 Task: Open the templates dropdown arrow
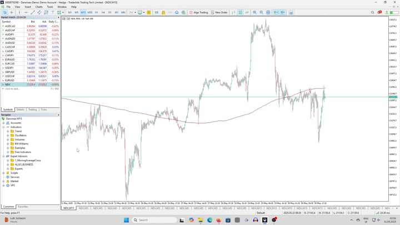[144, 12]
